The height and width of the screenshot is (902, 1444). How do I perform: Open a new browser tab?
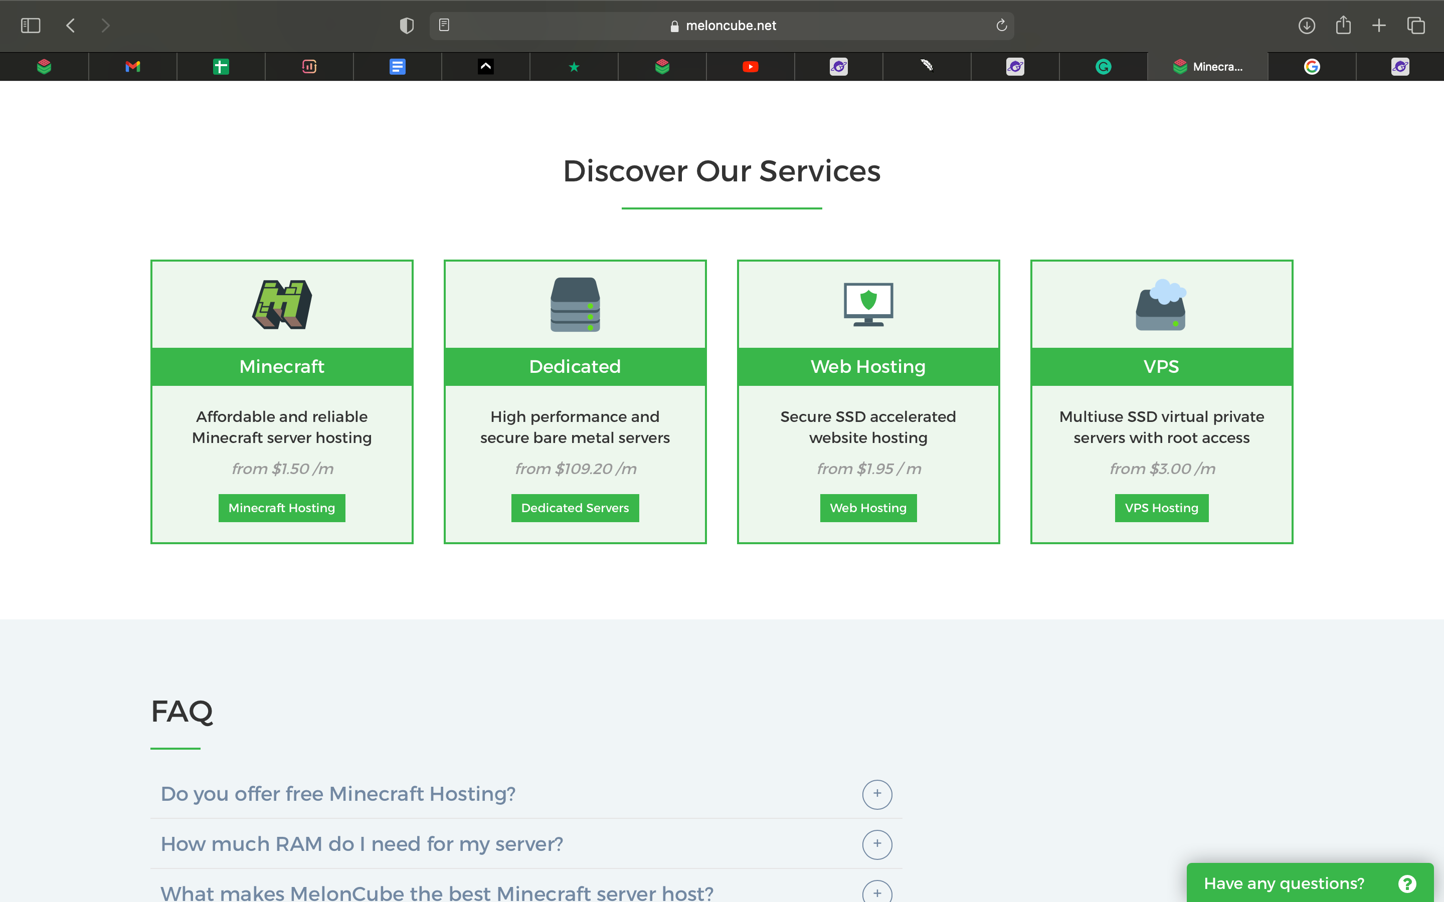tap(1379, 26)
